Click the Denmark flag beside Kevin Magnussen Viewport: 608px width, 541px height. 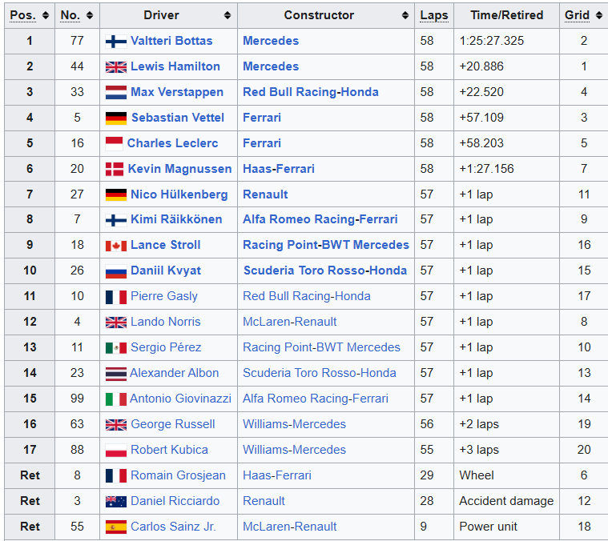click(x=115, y=169)
